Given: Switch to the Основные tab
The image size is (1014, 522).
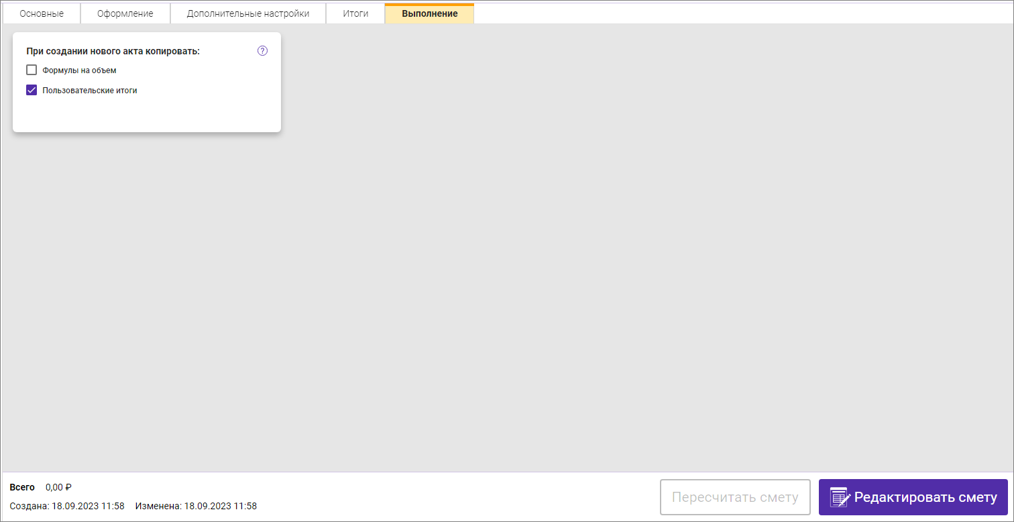Looking at the screenshot, I should (x=42, y=13).
